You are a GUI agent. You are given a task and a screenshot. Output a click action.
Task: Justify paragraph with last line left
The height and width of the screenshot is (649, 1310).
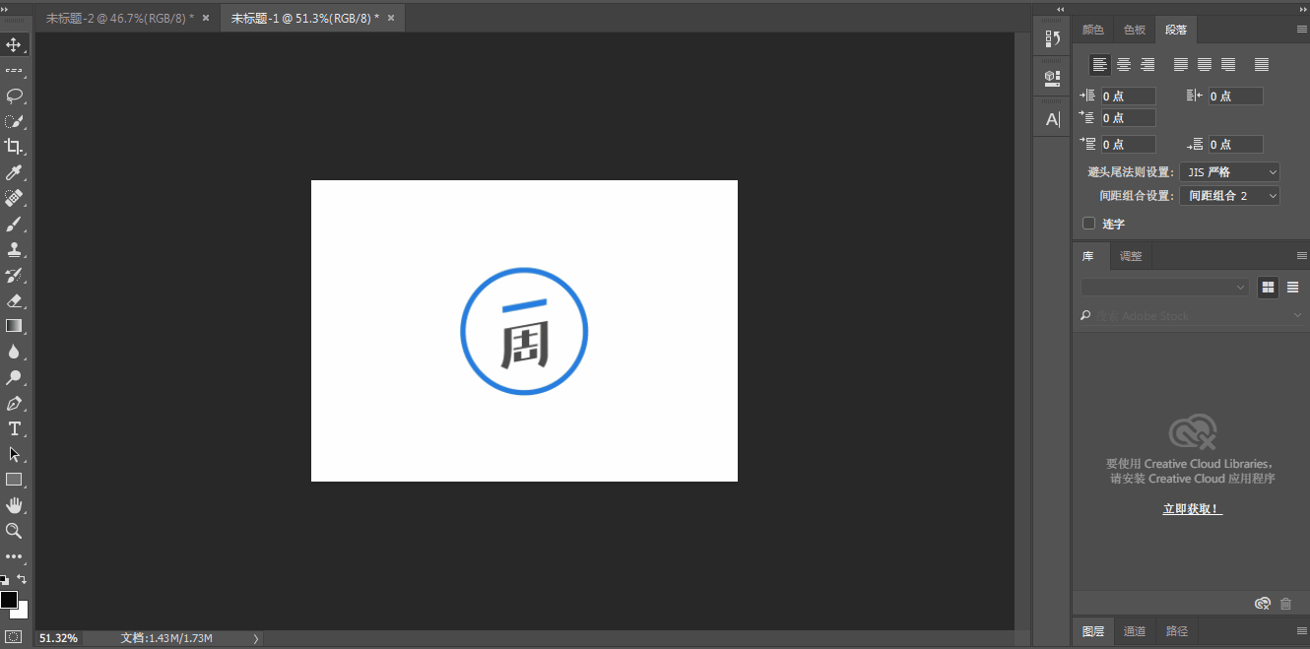coord(1181,65)
